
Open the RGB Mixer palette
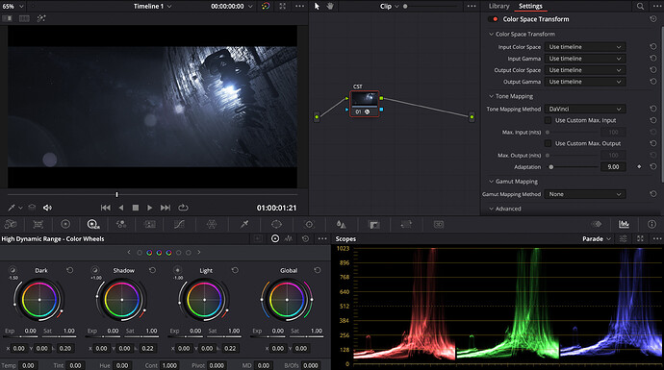click(121, 224)
